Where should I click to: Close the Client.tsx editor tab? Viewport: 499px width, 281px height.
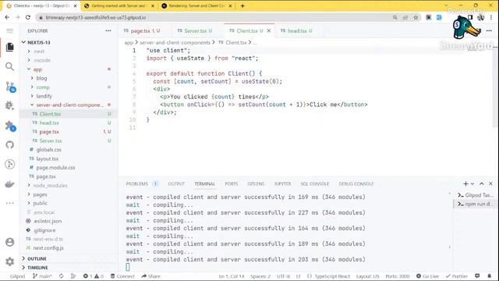tap(268, 30)
